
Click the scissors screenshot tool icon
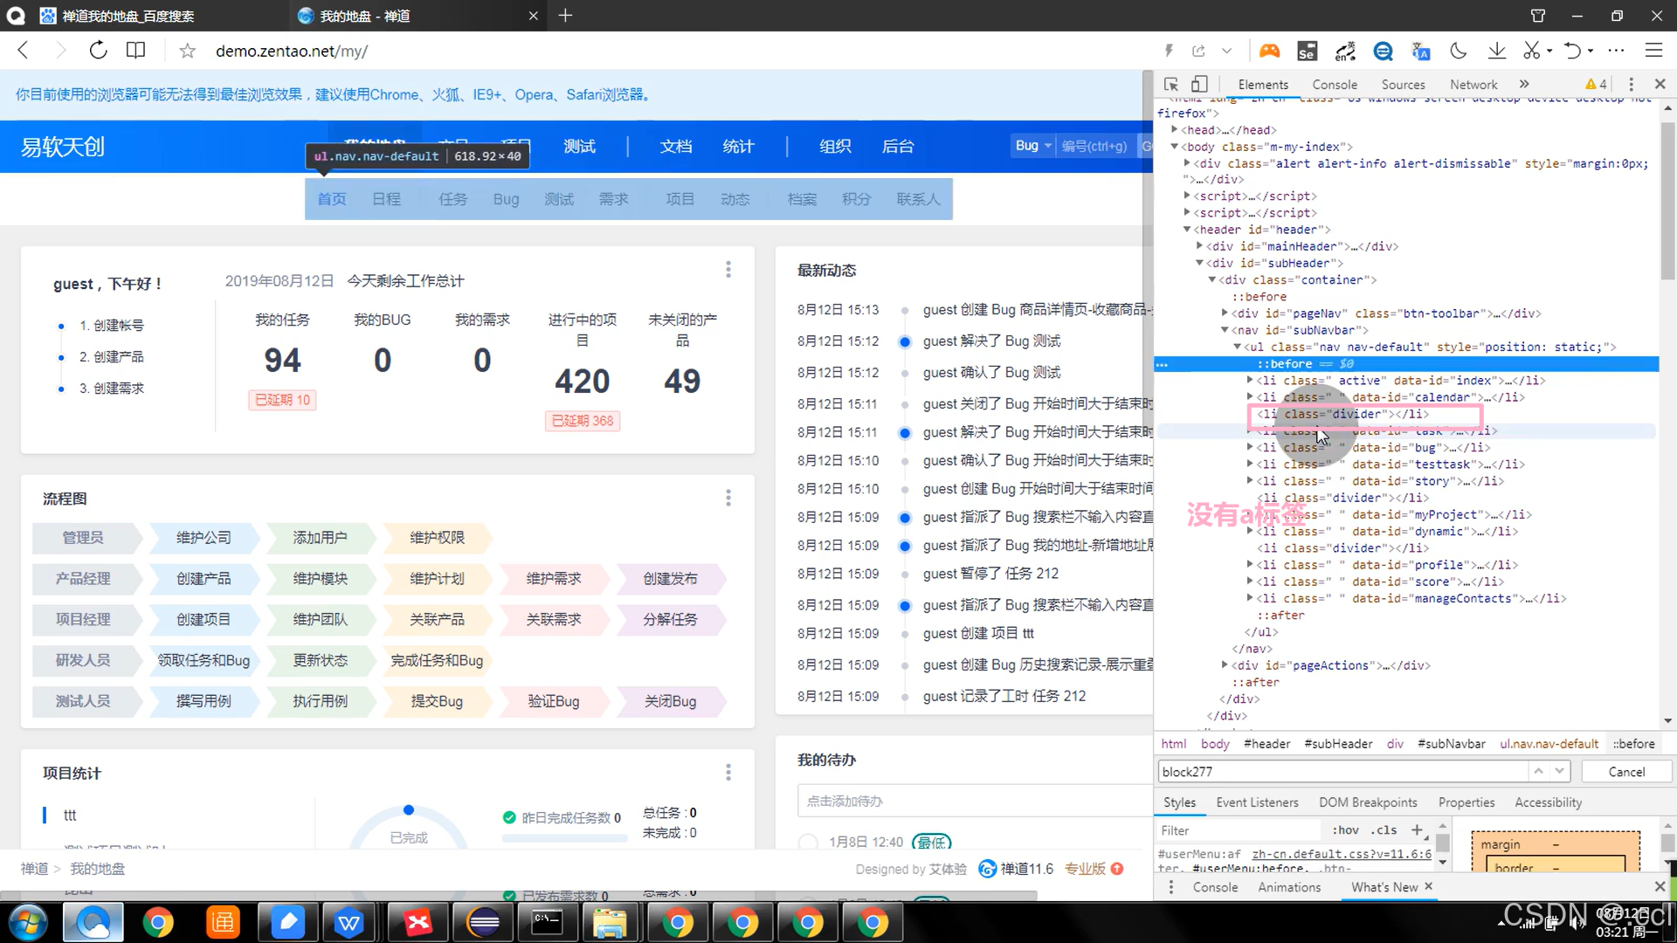point(1531,52)
